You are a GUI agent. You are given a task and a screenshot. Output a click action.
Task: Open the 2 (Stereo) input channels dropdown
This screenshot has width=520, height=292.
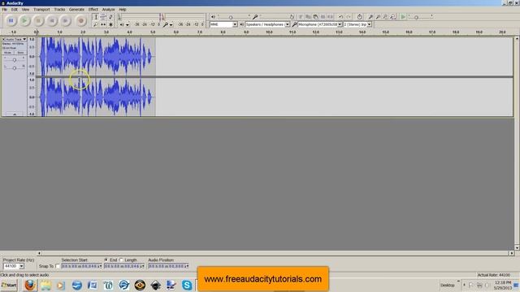(357, 24)
